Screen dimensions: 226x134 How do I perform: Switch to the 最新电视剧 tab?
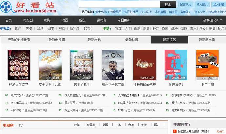(57, 40)
